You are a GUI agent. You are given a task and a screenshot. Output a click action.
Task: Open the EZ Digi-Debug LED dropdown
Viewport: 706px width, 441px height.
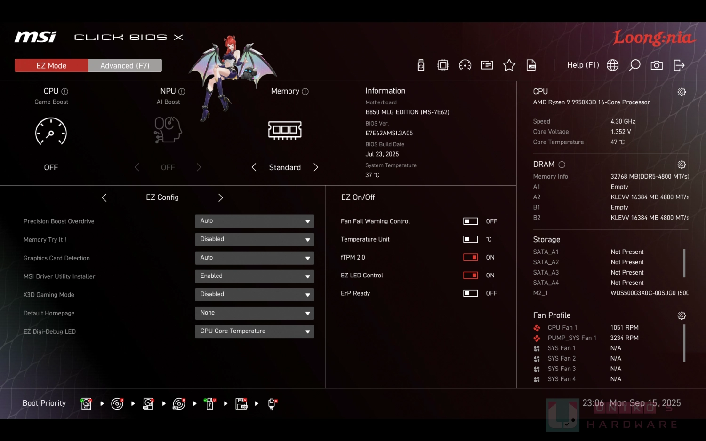tap(255, 331)
